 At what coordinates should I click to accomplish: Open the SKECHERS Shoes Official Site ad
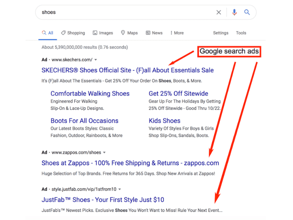click(127, 70)
